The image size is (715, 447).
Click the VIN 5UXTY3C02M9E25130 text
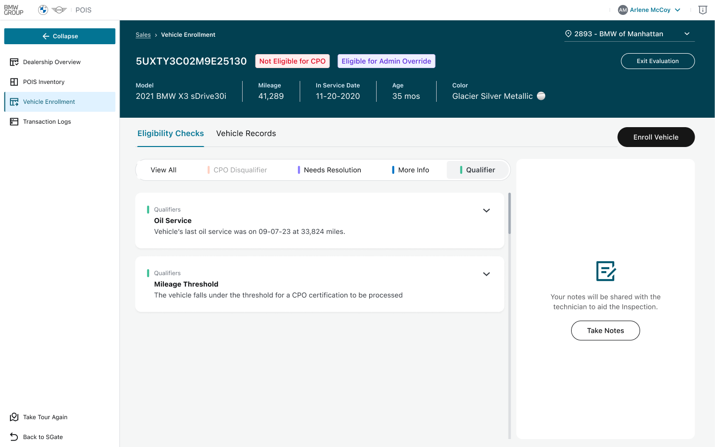192,61
